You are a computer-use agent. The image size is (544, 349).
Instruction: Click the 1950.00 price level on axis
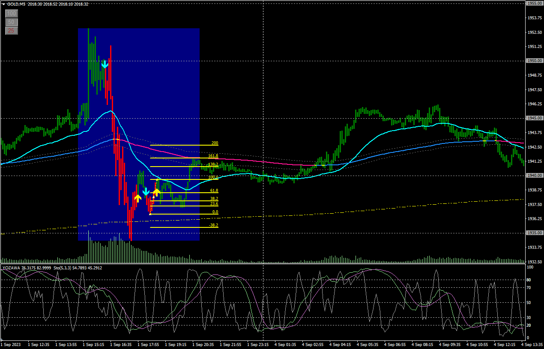534,61
